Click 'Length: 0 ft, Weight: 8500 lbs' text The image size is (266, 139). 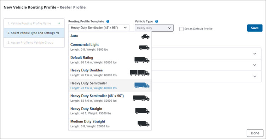pyautogui.click(x=89, y=50)
